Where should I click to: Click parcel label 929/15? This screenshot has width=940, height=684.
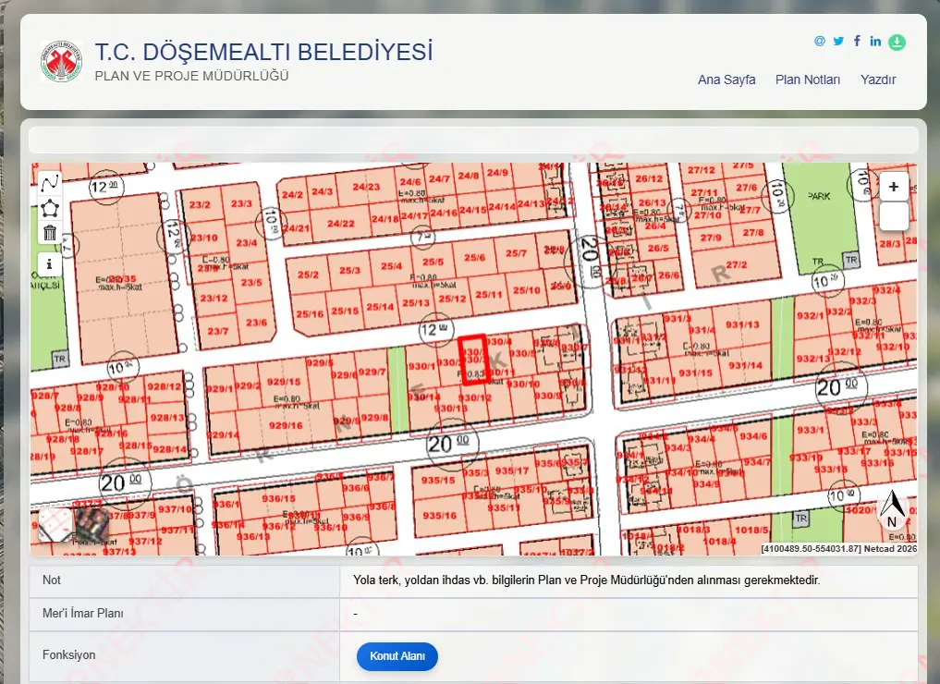(x=284, y=382)
